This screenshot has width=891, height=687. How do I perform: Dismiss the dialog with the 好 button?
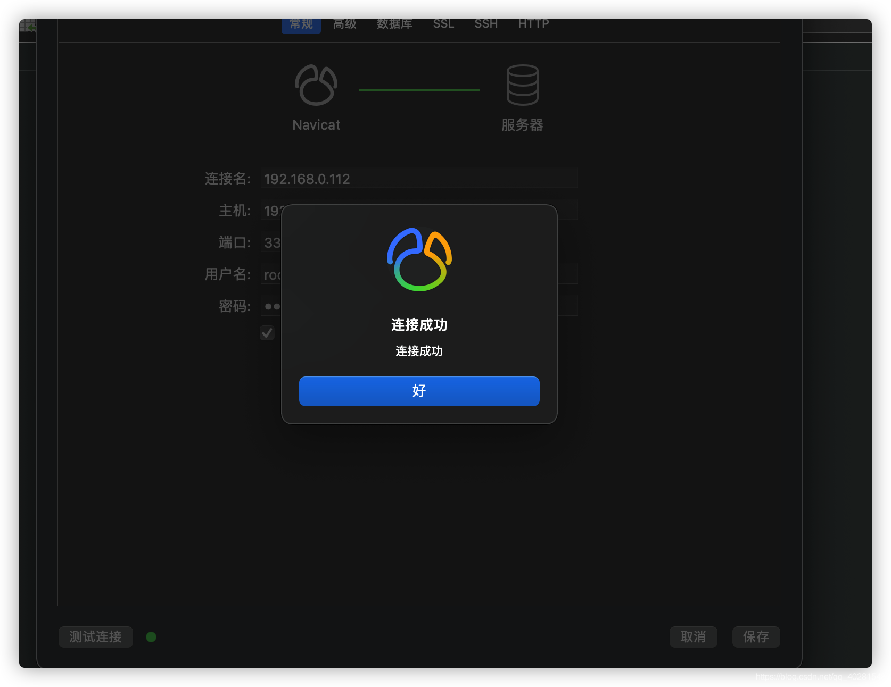[419, 391]
